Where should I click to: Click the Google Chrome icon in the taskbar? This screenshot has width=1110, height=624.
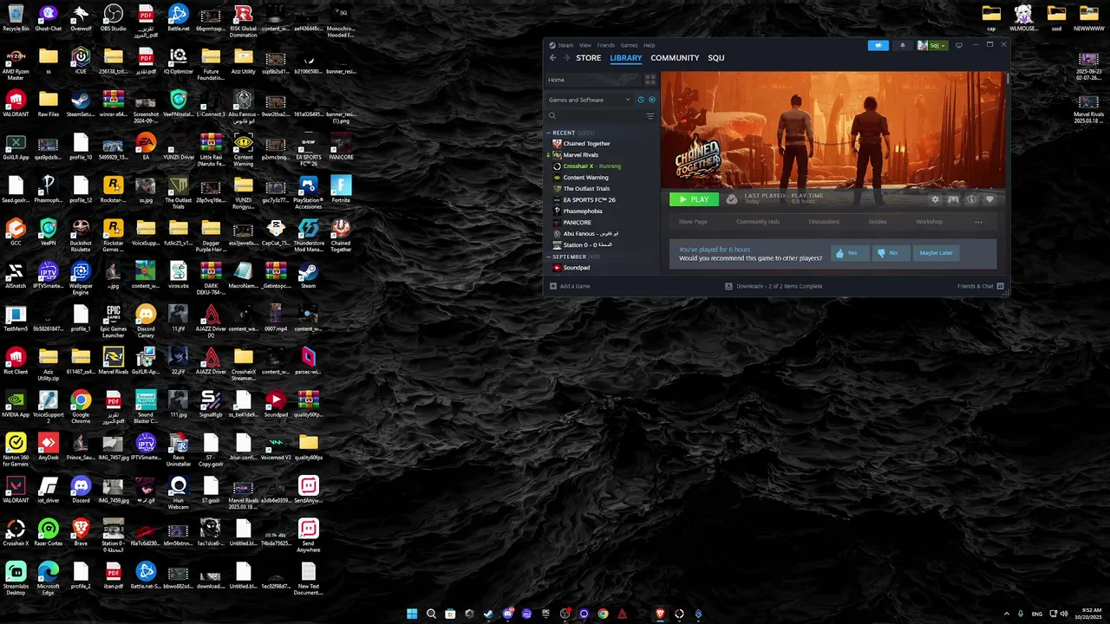[603, 614]
